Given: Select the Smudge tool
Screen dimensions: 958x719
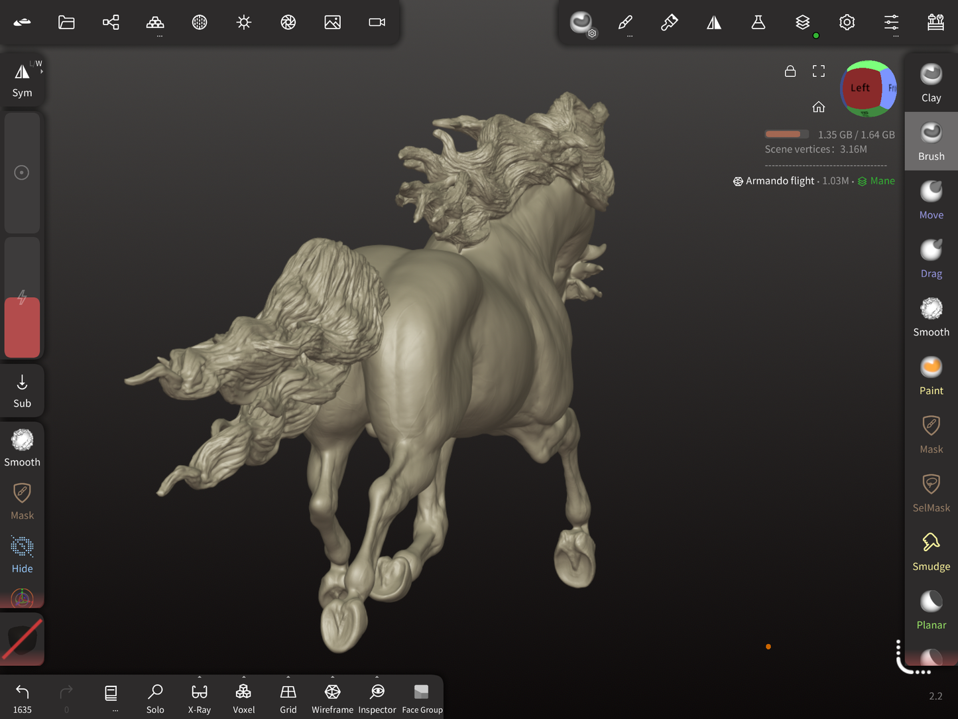Looking at the screenshot, I should coord(931,552).
